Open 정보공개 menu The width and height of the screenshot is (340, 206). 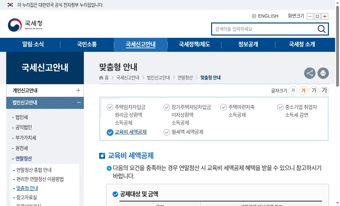coord(248,44)
